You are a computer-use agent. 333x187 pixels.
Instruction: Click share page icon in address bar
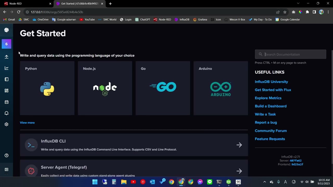(x=278, y=12)
